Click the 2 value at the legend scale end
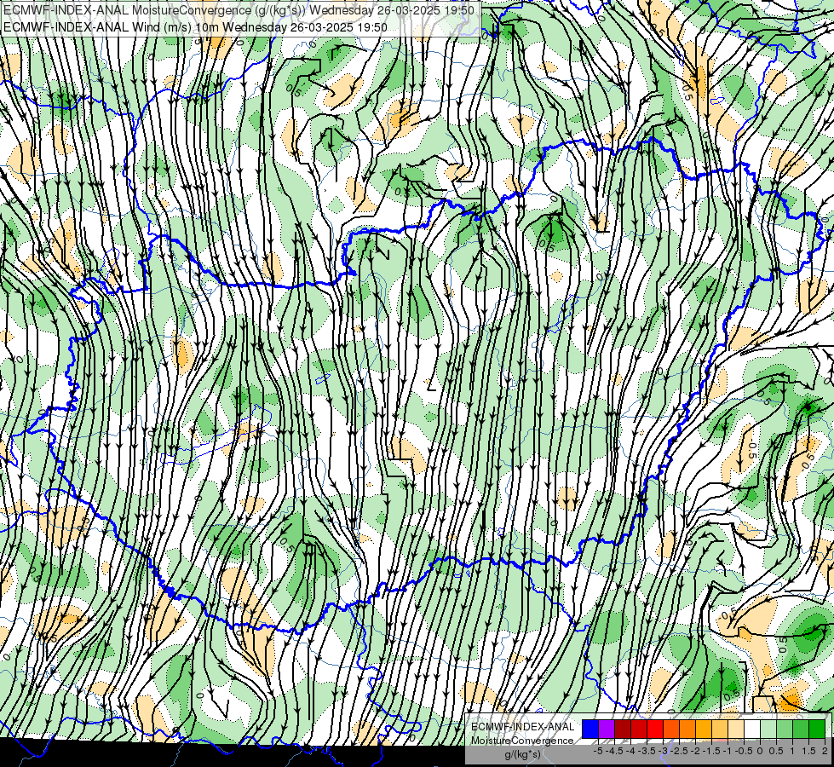Viewport: 834px width, 767px height. [x=825, y=751]
